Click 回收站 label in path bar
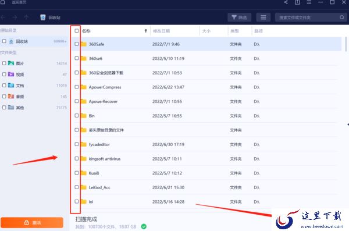 click(54, 17)
